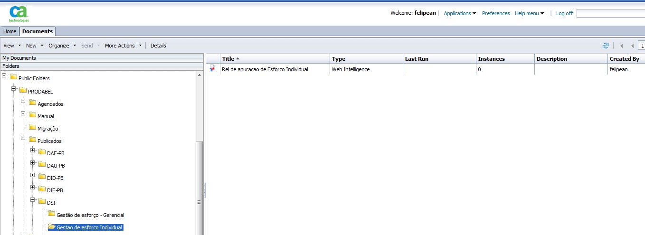The image size is (645, 235).
Task: Click the open folder icon of Gestao de esforco Individual
Action: pos(52,226)
